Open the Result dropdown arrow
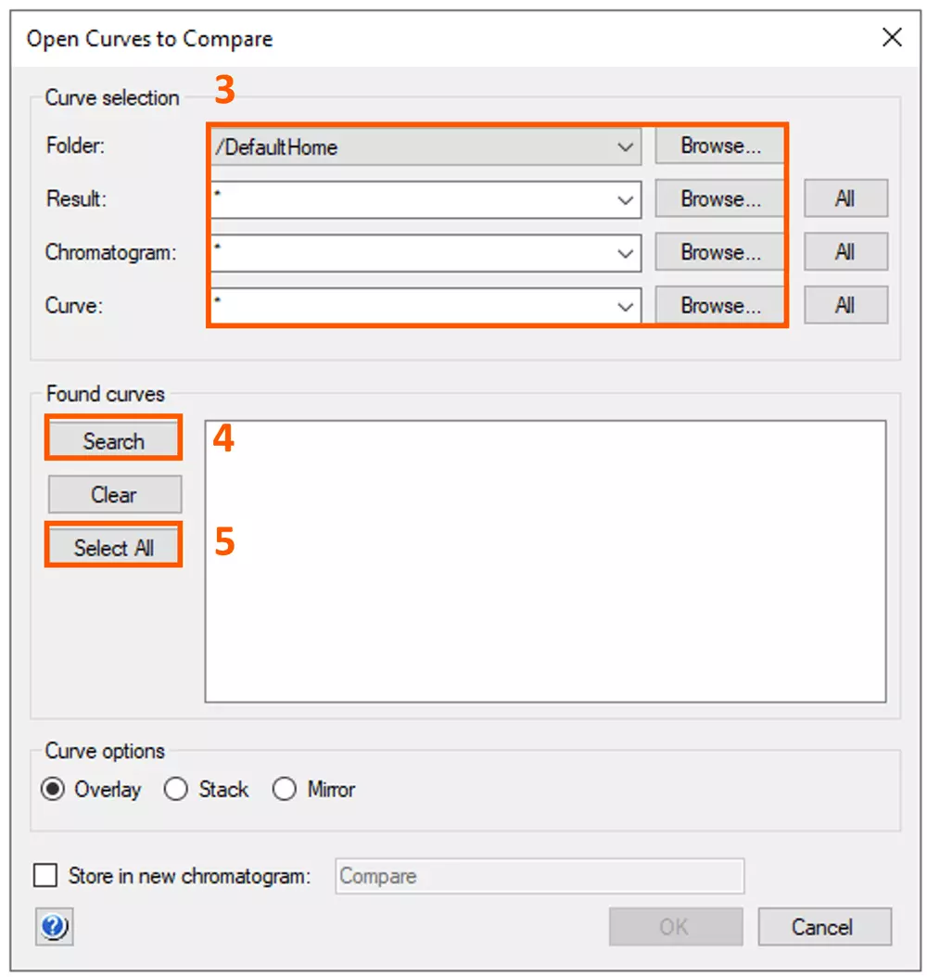927x977 pixels. [x=626, y=199]
